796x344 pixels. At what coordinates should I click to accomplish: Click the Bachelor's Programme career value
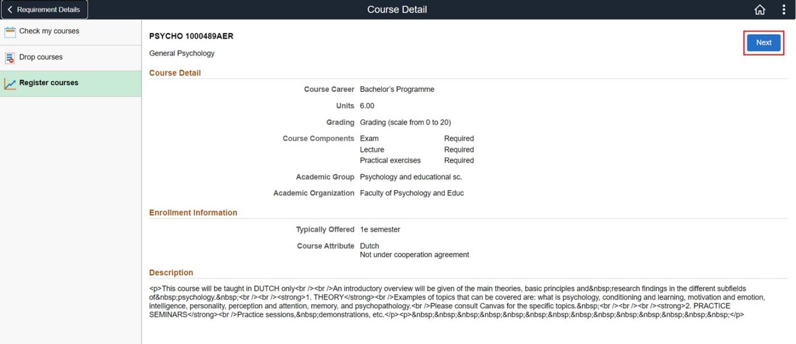pos(397,89)
